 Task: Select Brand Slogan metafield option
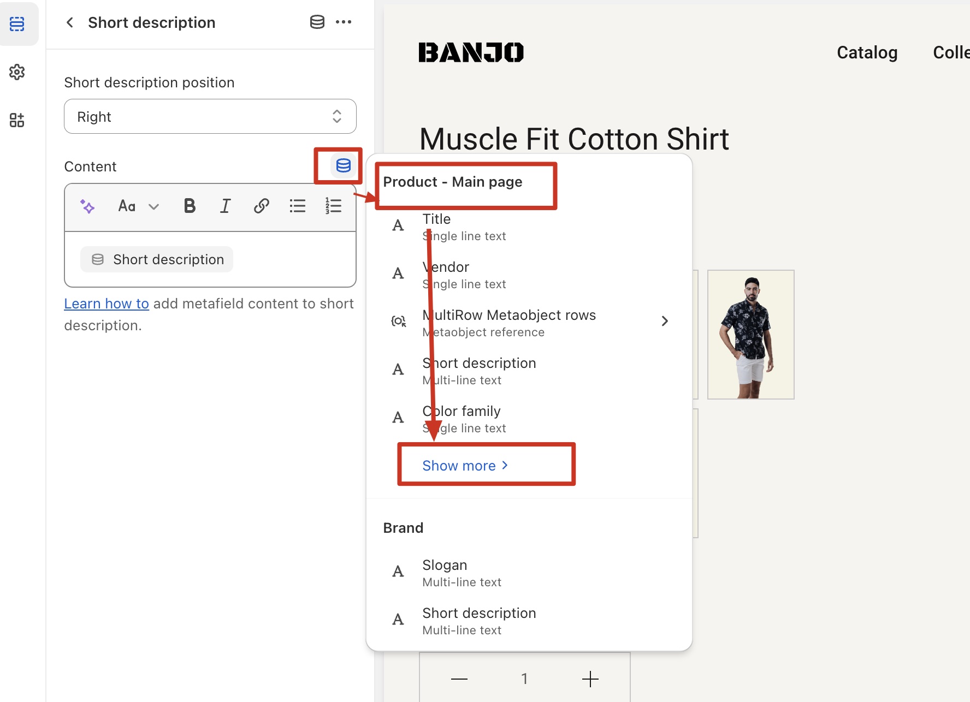529,573
